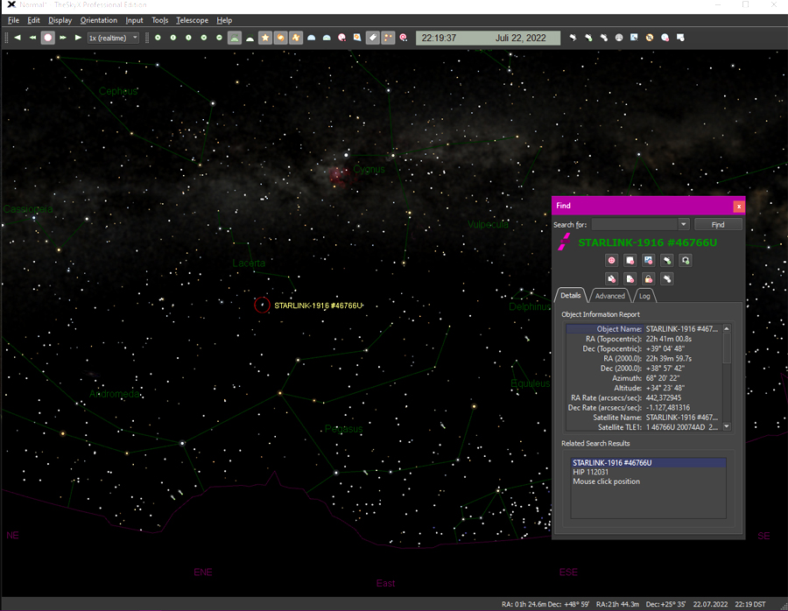
Task: Click the document icon in Find panel second row
Action: click(x=630, y=279)
